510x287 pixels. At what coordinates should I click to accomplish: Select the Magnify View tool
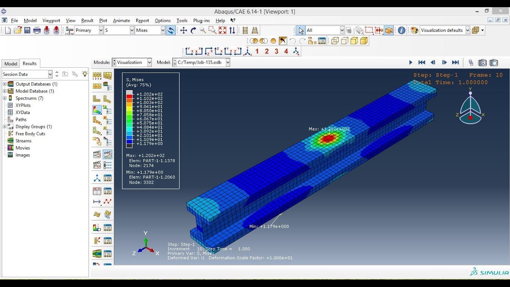pos(203,30)
